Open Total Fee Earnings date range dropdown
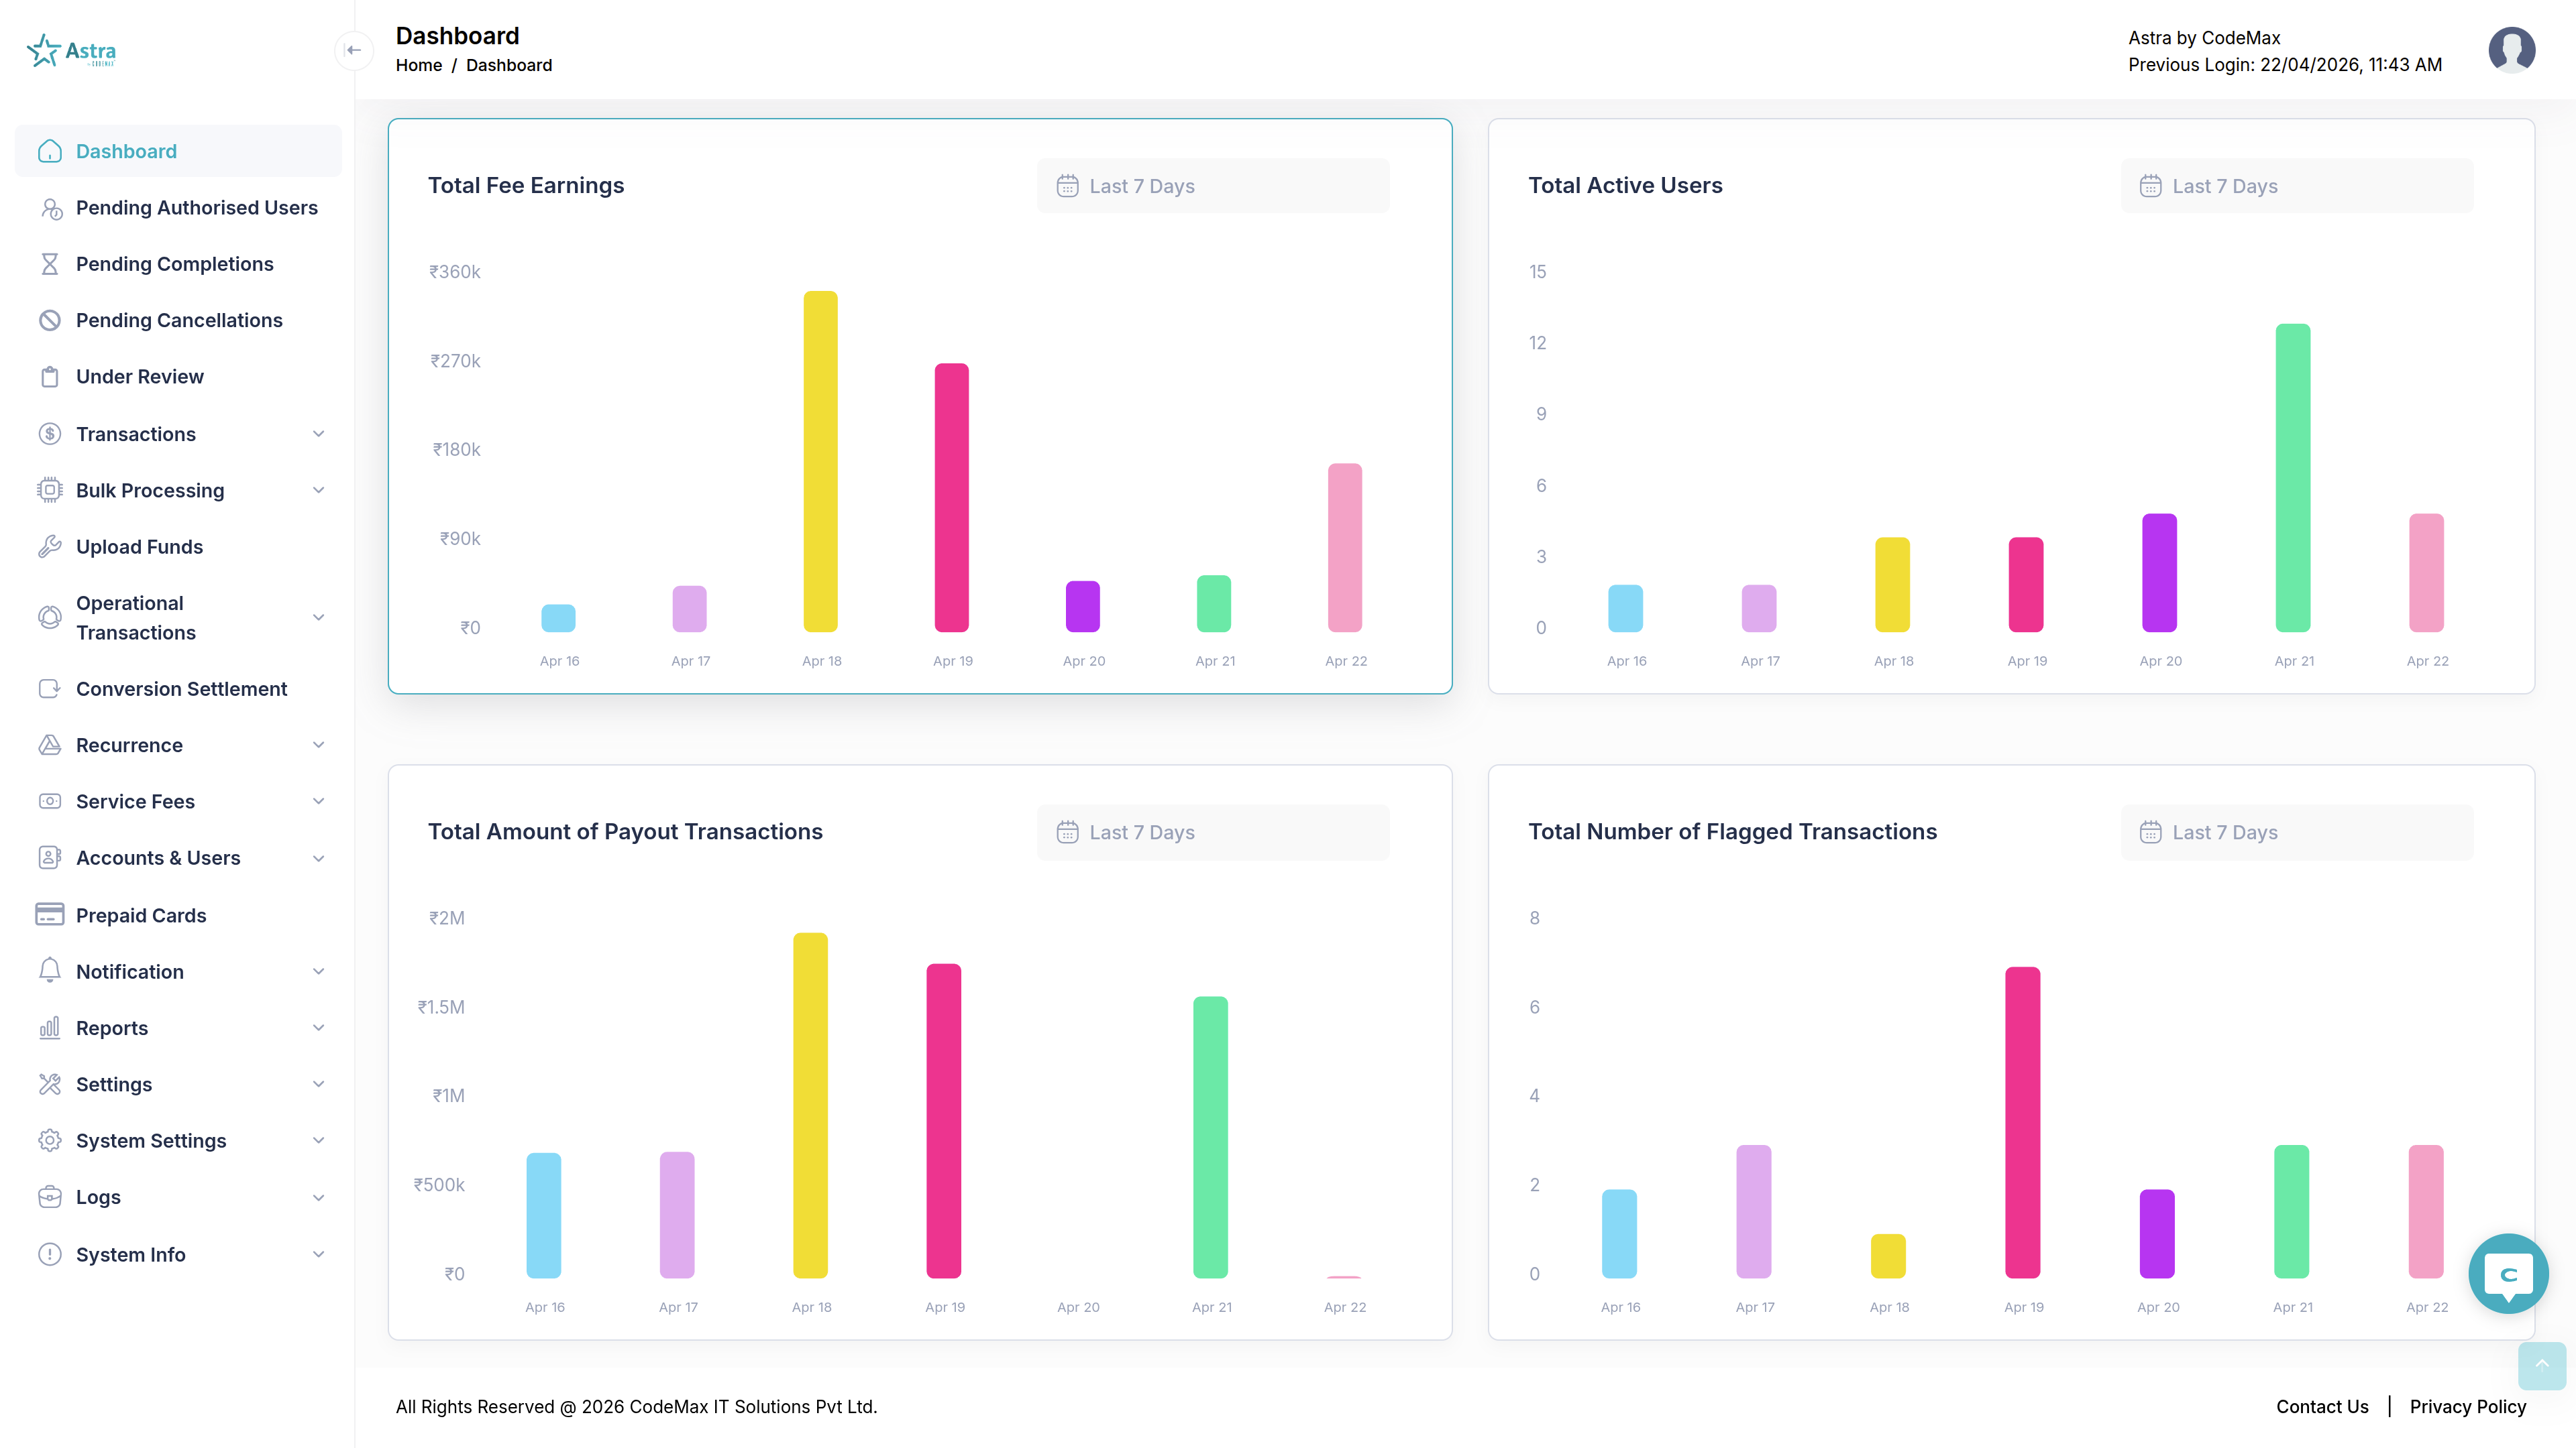Viewport: 2576px width, 1448px height. pos(1213,186)
